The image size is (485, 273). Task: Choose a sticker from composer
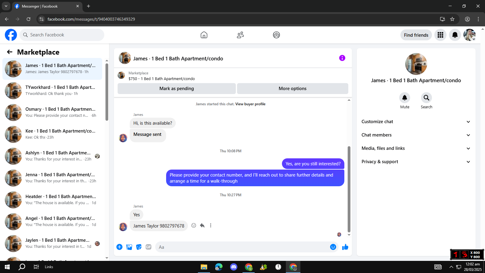click(x=139, y=247)
